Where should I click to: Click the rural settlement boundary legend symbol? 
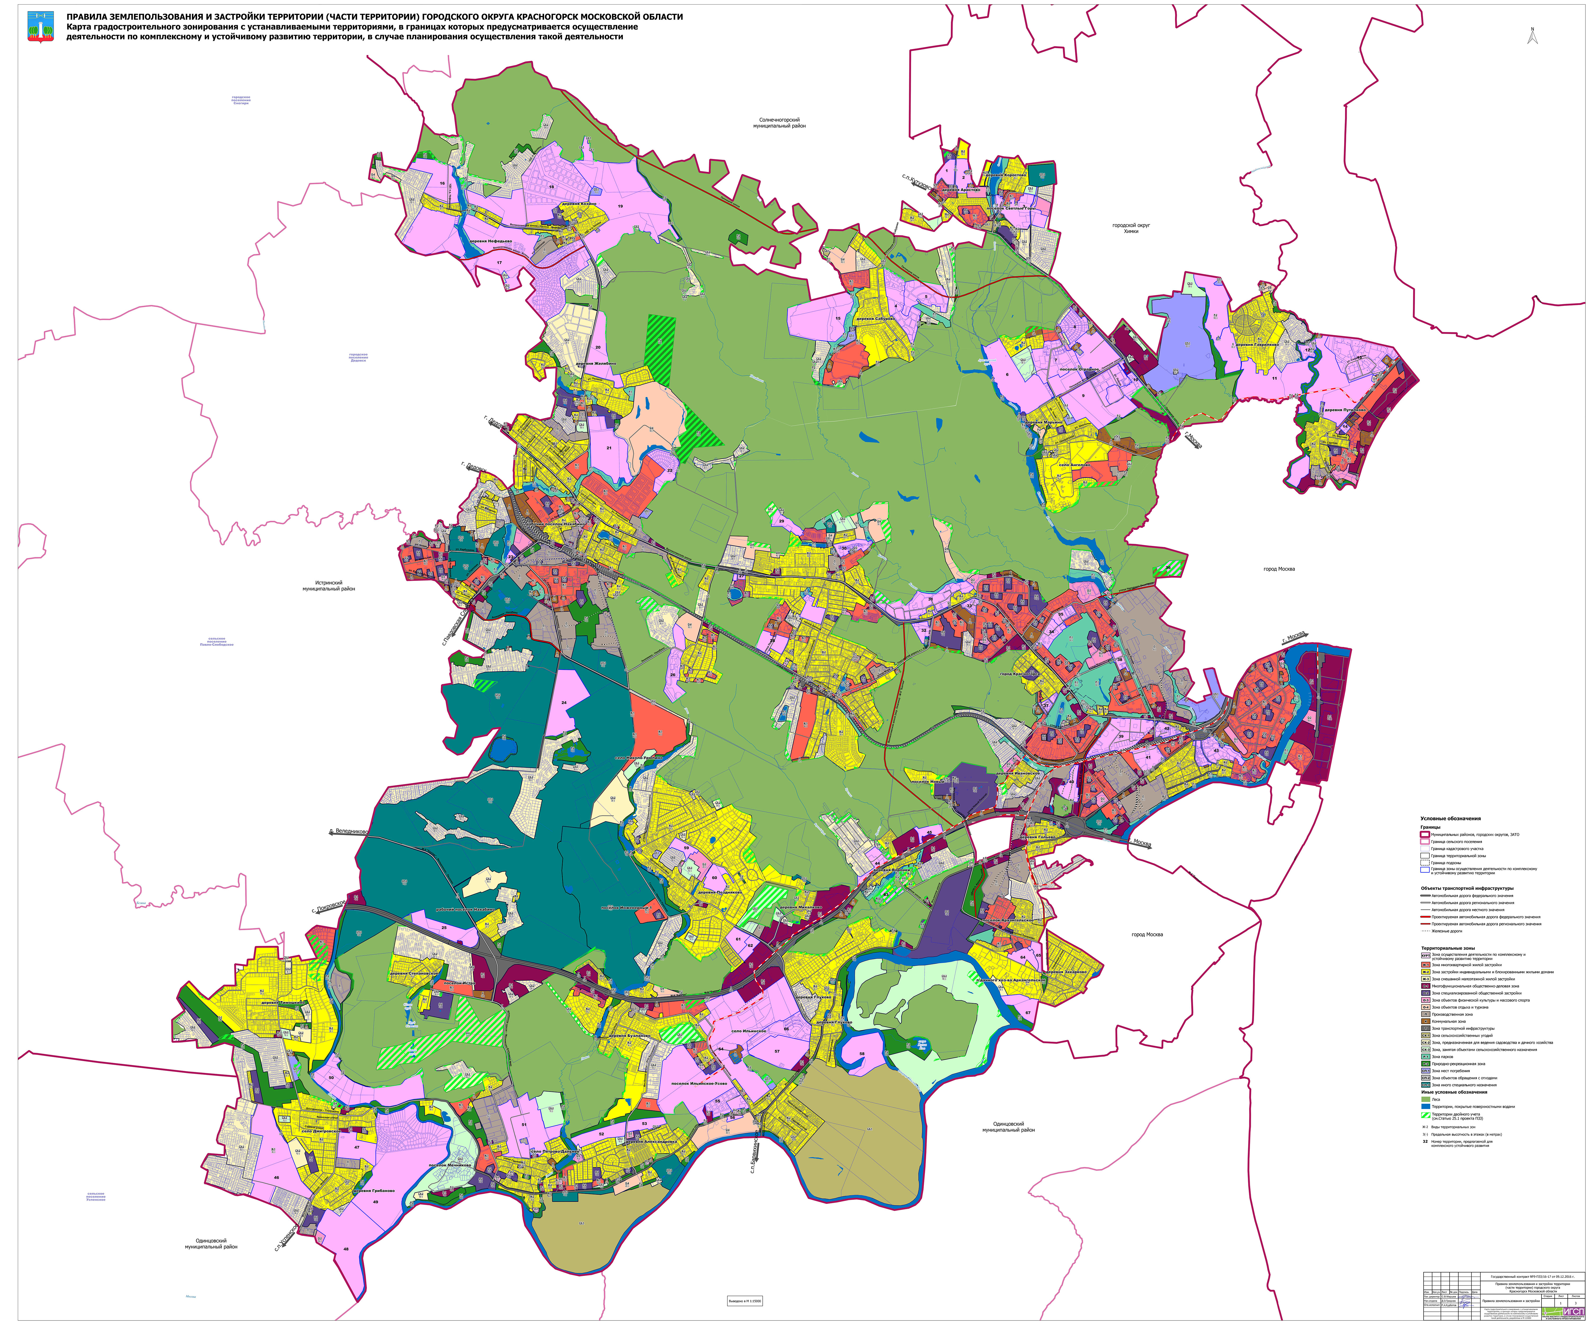point(1425,841)
